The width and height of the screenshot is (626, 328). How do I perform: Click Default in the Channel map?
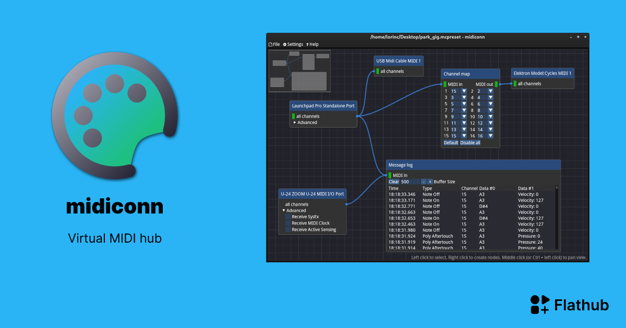451,142
